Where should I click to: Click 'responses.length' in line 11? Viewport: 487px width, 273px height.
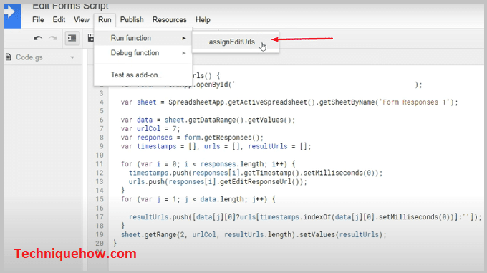pyautogui.click(x=232, y=164)
